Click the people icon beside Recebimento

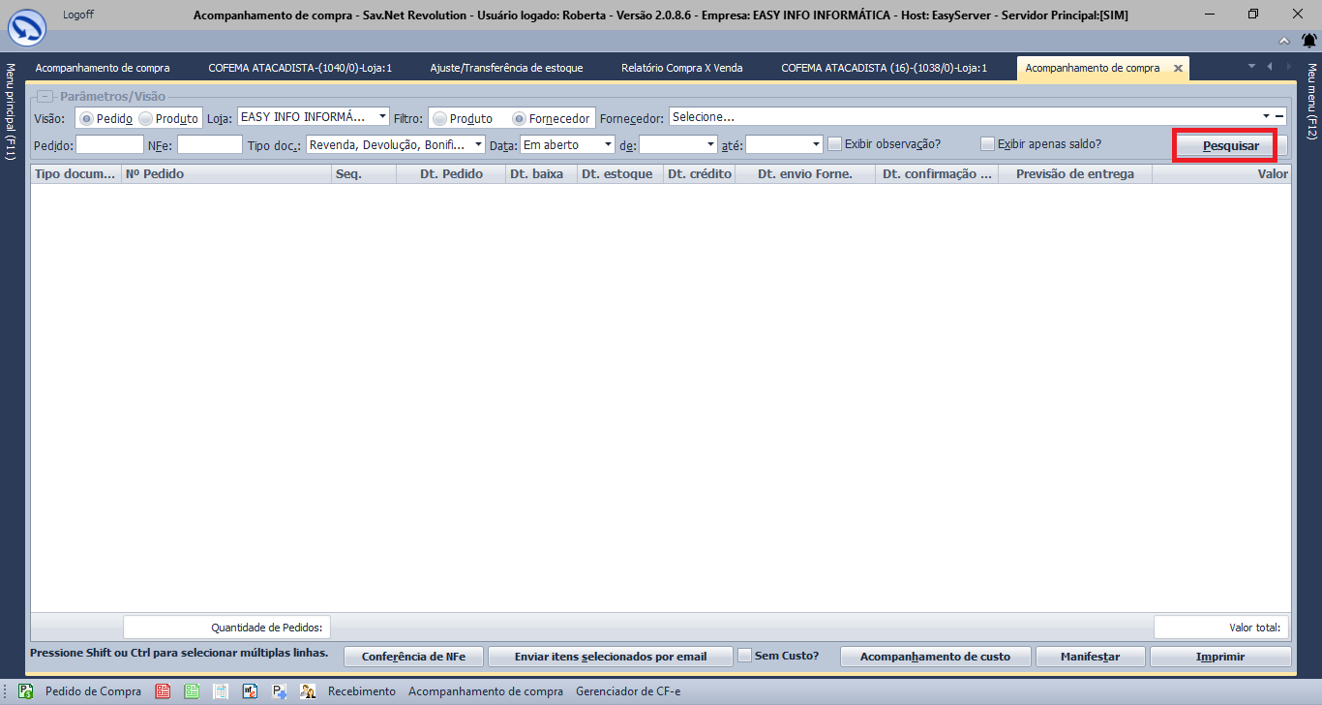coord(308,691)
